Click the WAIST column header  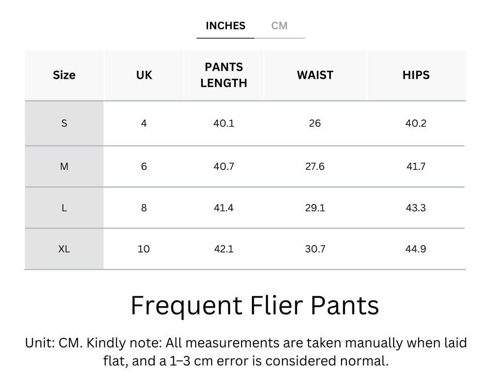pyautogui.click(x=315, y=75)
